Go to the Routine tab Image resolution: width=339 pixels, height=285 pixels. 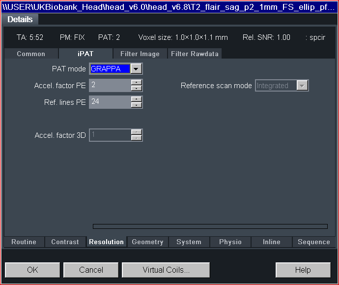tap(24, 242)
